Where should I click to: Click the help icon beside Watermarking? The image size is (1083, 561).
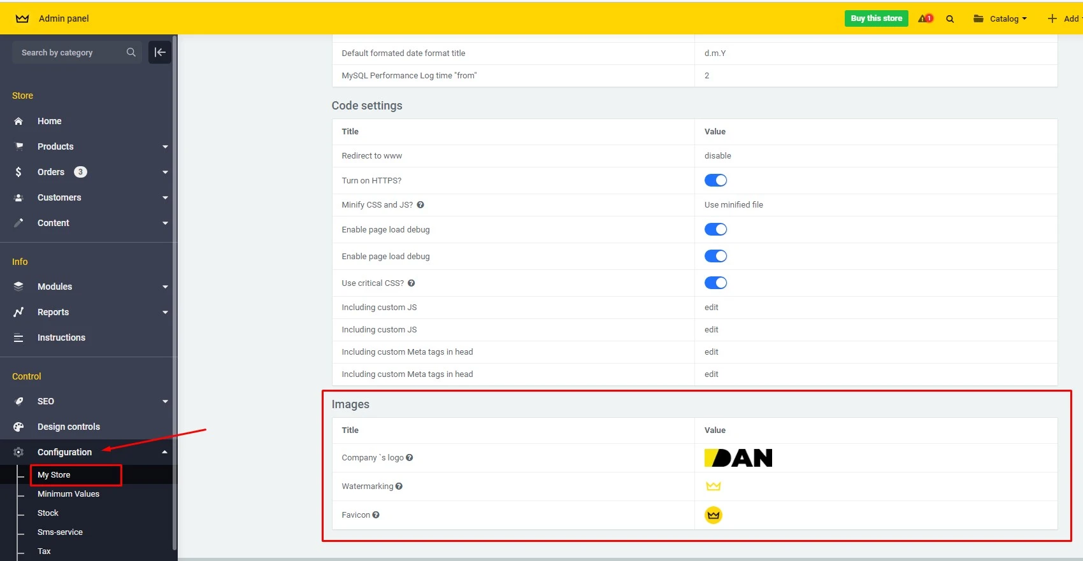pyautogui.click(x=399, y=486)
